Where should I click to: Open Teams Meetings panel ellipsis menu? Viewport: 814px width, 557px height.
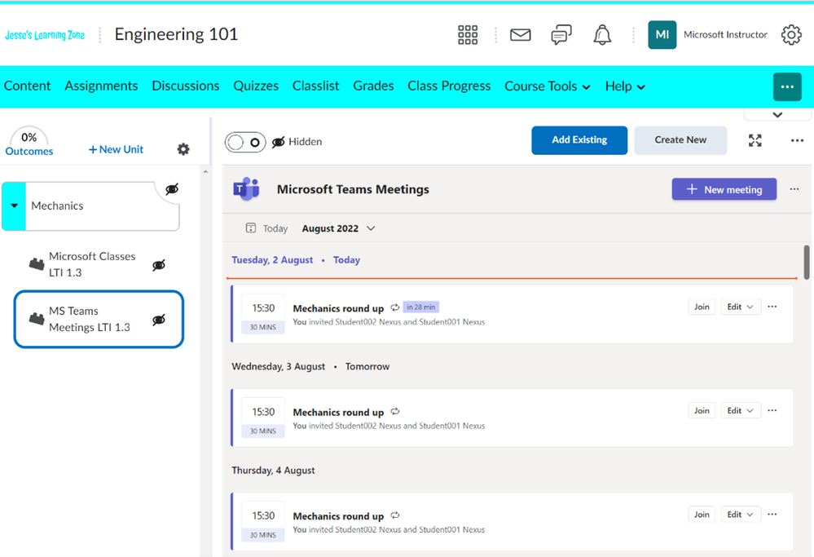point(794,189)
